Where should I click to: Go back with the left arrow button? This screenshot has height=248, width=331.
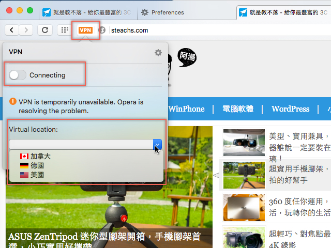tap(11, 30)
